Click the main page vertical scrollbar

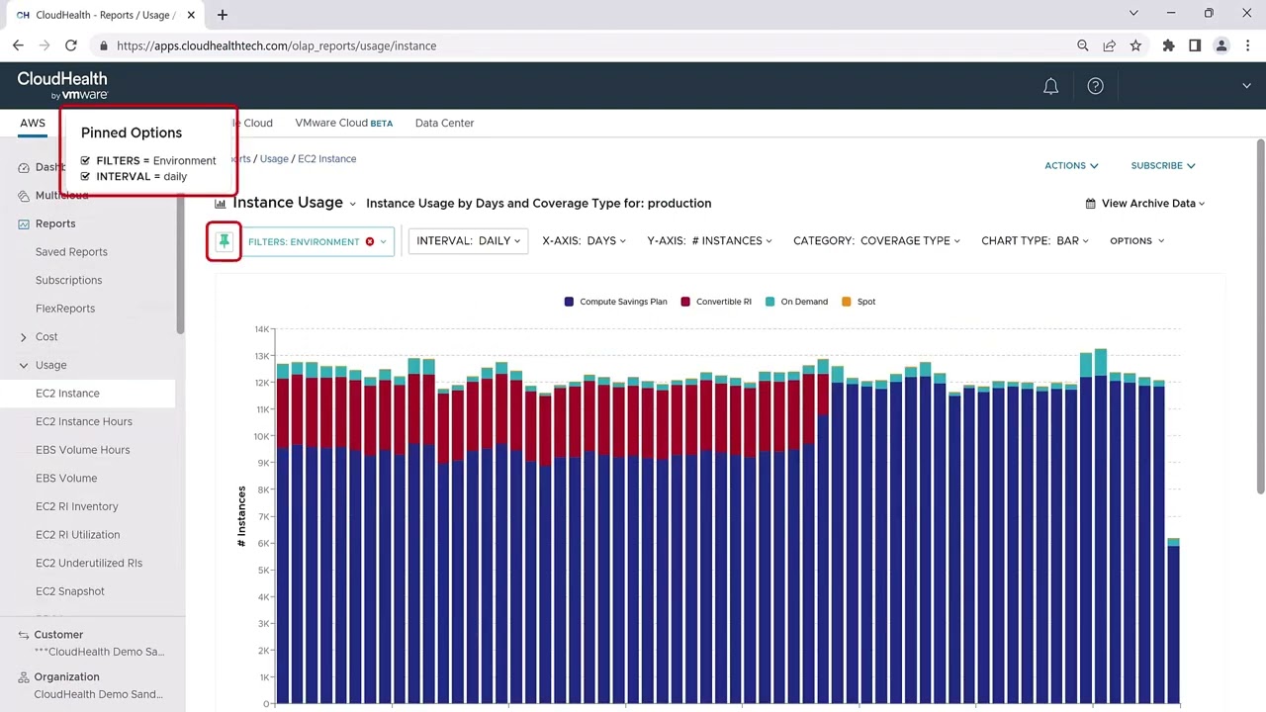1260,316
